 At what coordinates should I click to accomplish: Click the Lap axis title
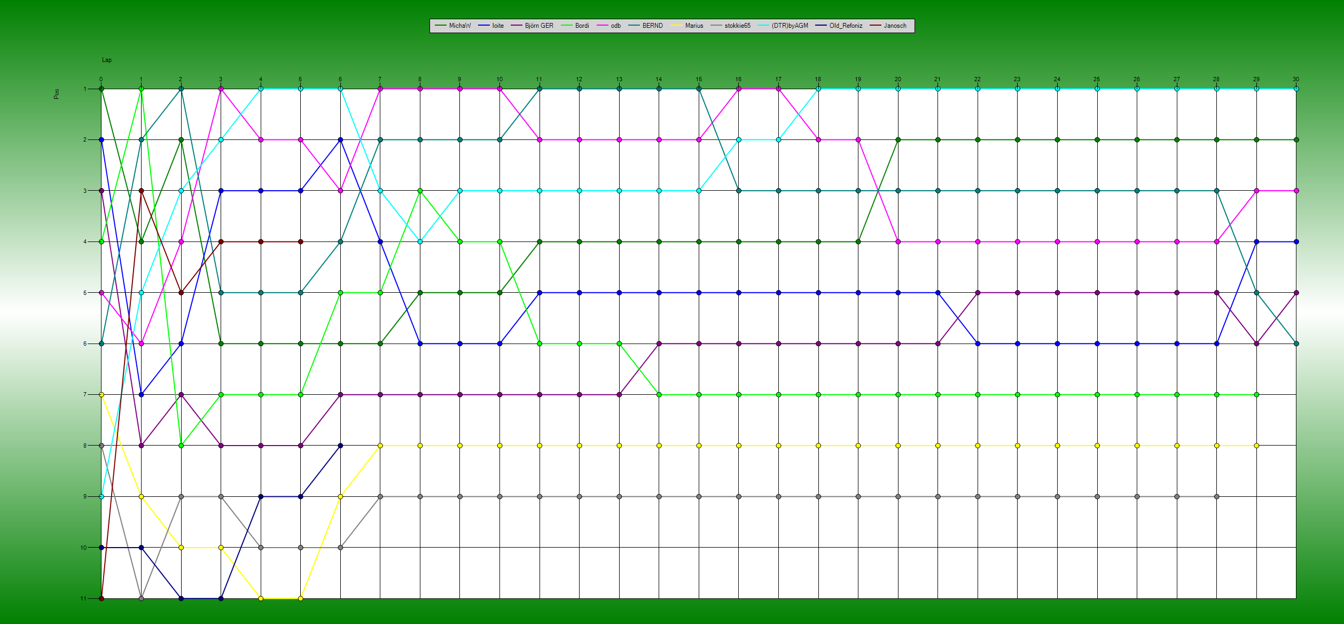point(107,60)
